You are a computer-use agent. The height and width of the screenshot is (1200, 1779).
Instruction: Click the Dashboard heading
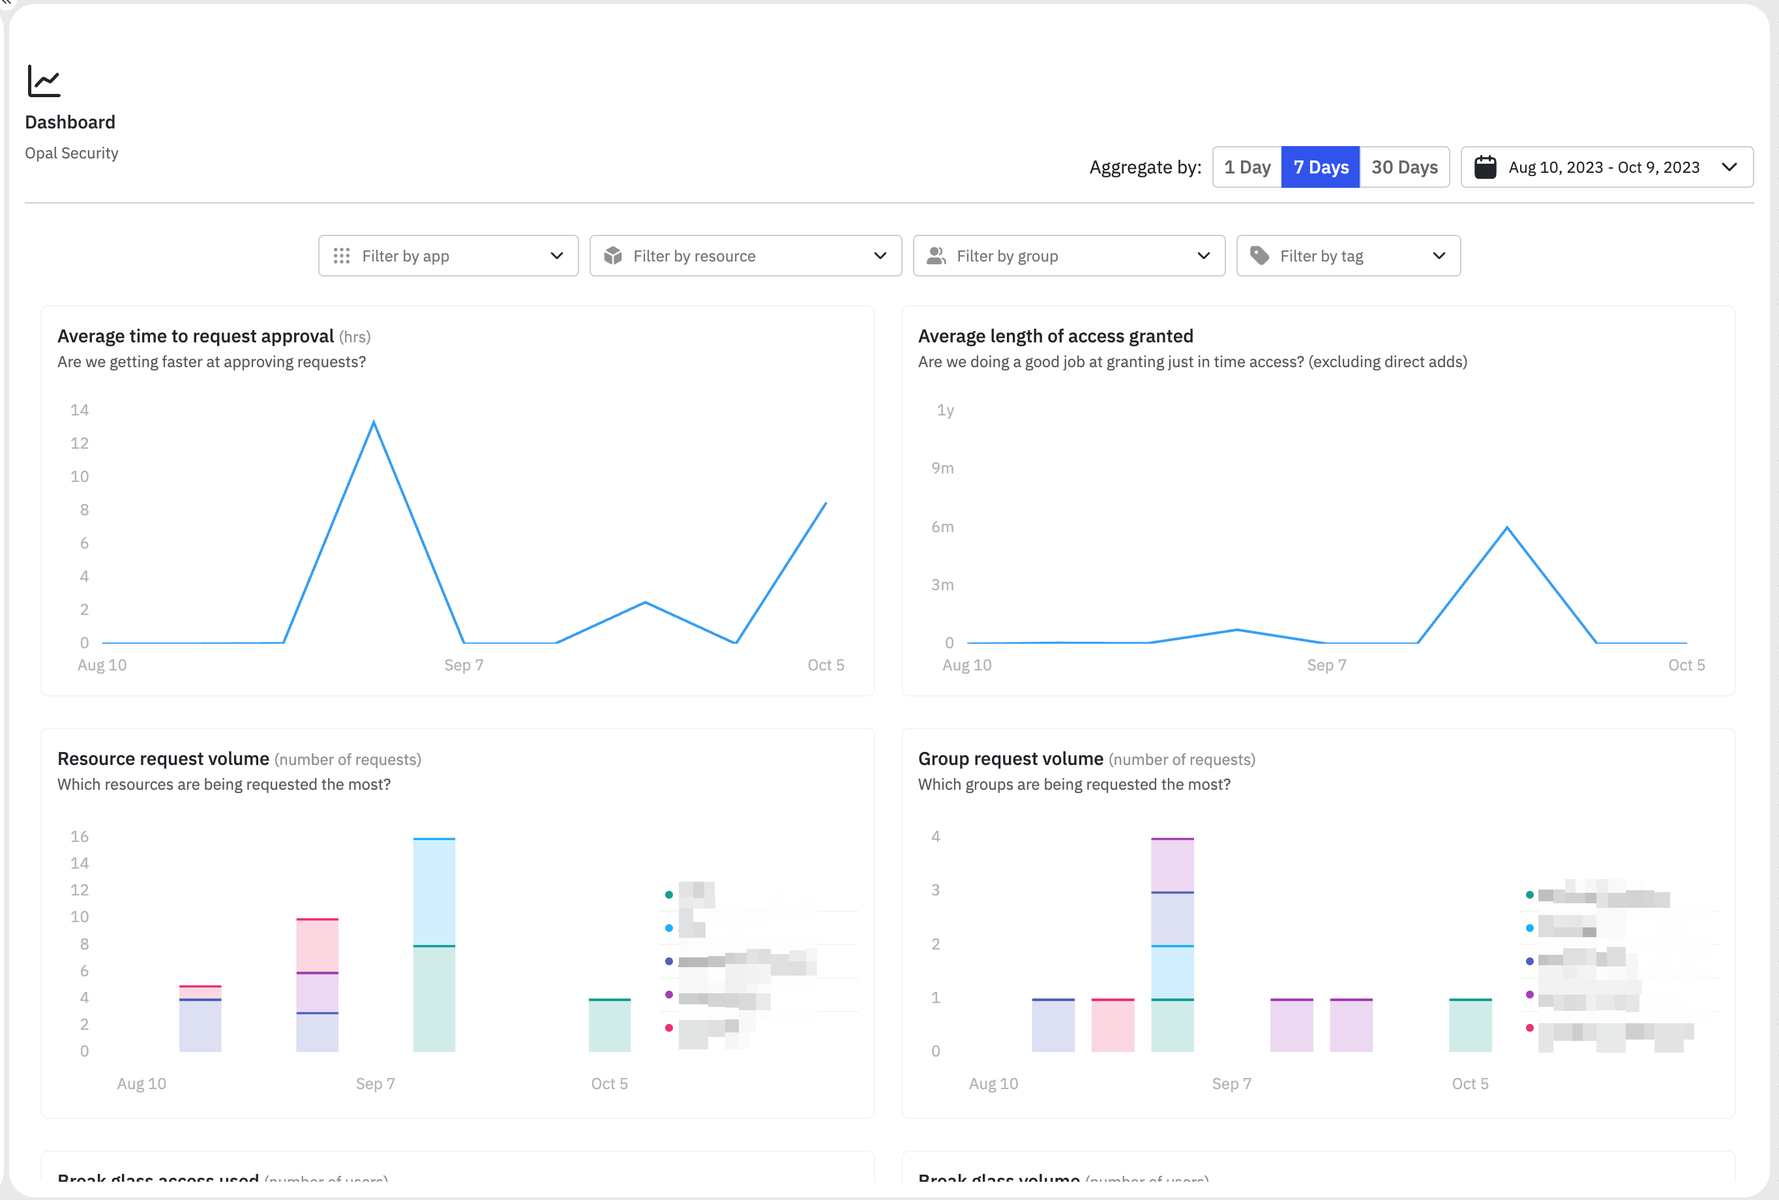coord(70,123)
